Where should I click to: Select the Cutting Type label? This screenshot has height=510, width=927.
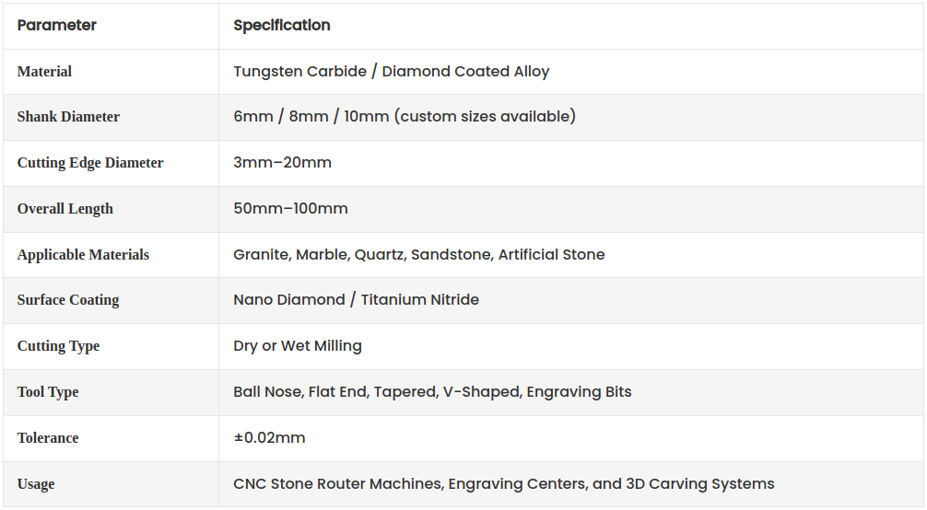point(58,346)
